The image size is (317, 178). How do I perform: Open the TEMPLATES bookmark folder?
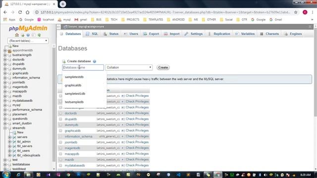[153, 20]
